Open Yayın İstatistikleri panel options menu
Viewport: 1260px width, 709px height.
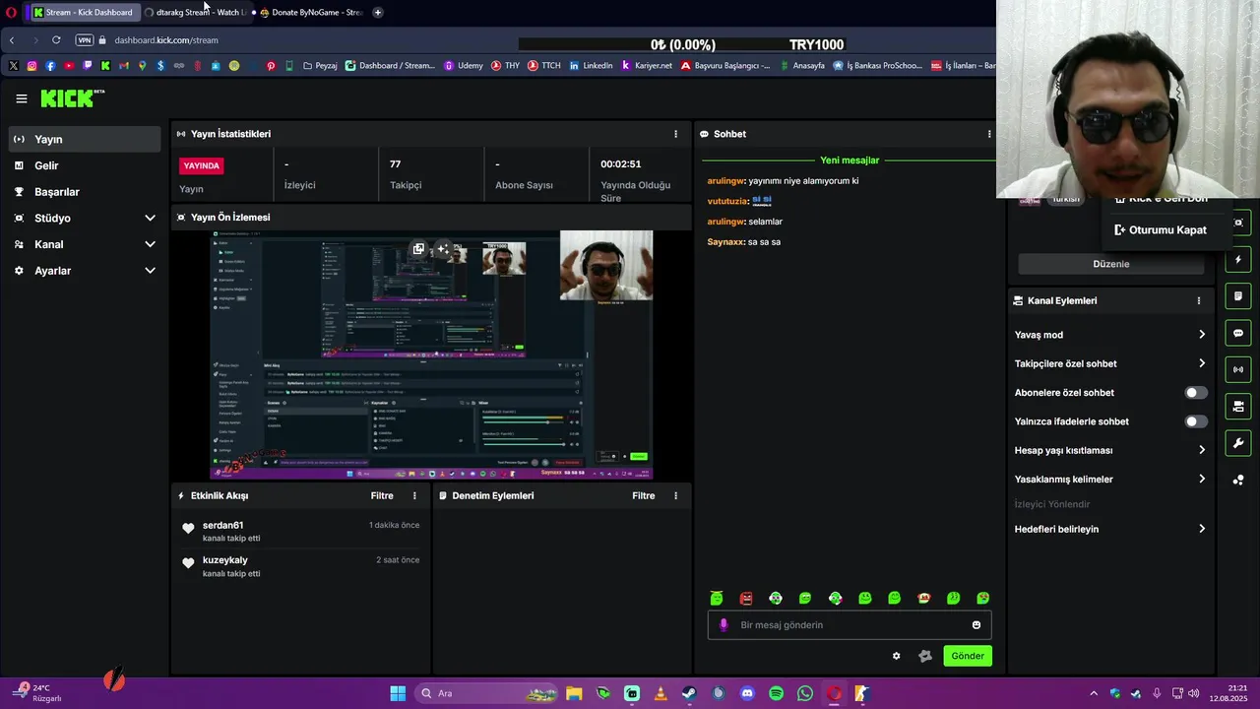(x=675, y=134)
